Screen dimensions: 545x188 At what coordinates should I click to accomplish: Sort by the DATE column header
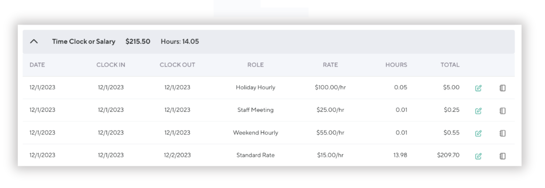[x=37, y=65]
